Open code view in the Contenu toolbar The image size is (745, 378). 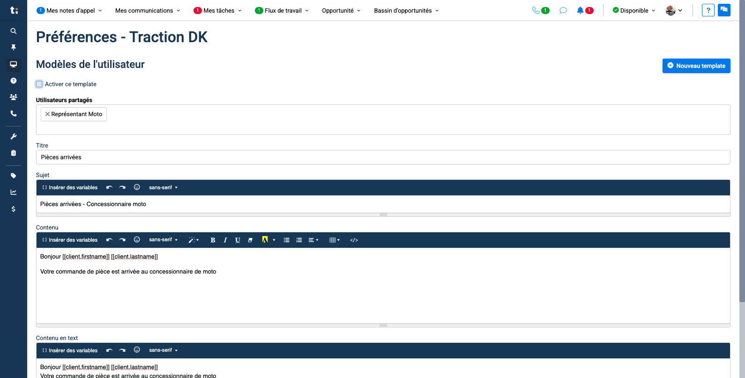click(x=354, y=240)
